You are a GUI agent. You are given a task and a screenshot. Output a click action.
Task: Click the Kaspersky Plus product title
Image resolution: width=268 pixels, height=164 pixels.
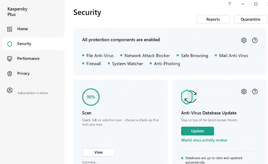(x=17, y=12)
